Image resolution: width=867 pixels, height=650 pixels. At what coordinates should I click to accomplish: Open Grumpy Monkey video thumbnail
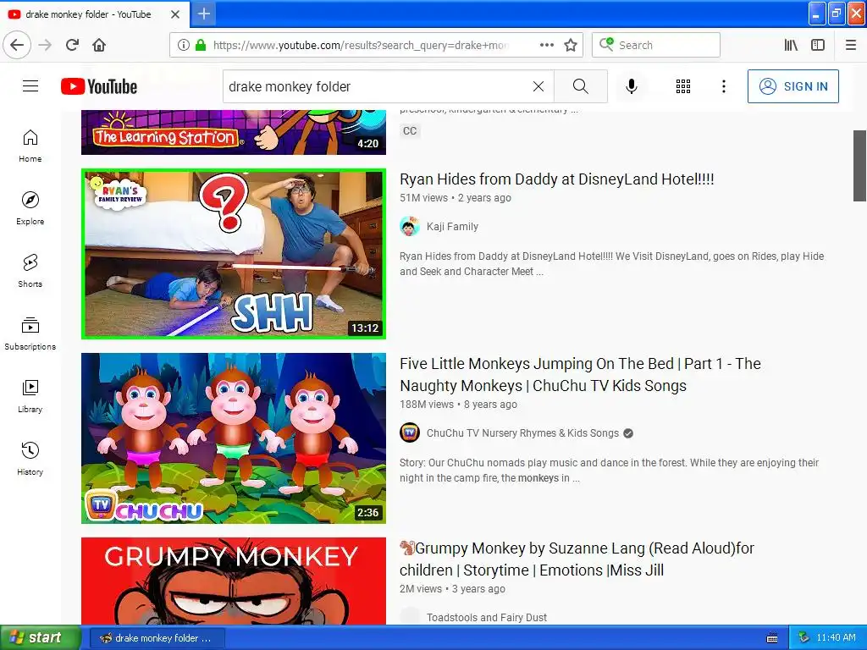(x=234, y=581)
